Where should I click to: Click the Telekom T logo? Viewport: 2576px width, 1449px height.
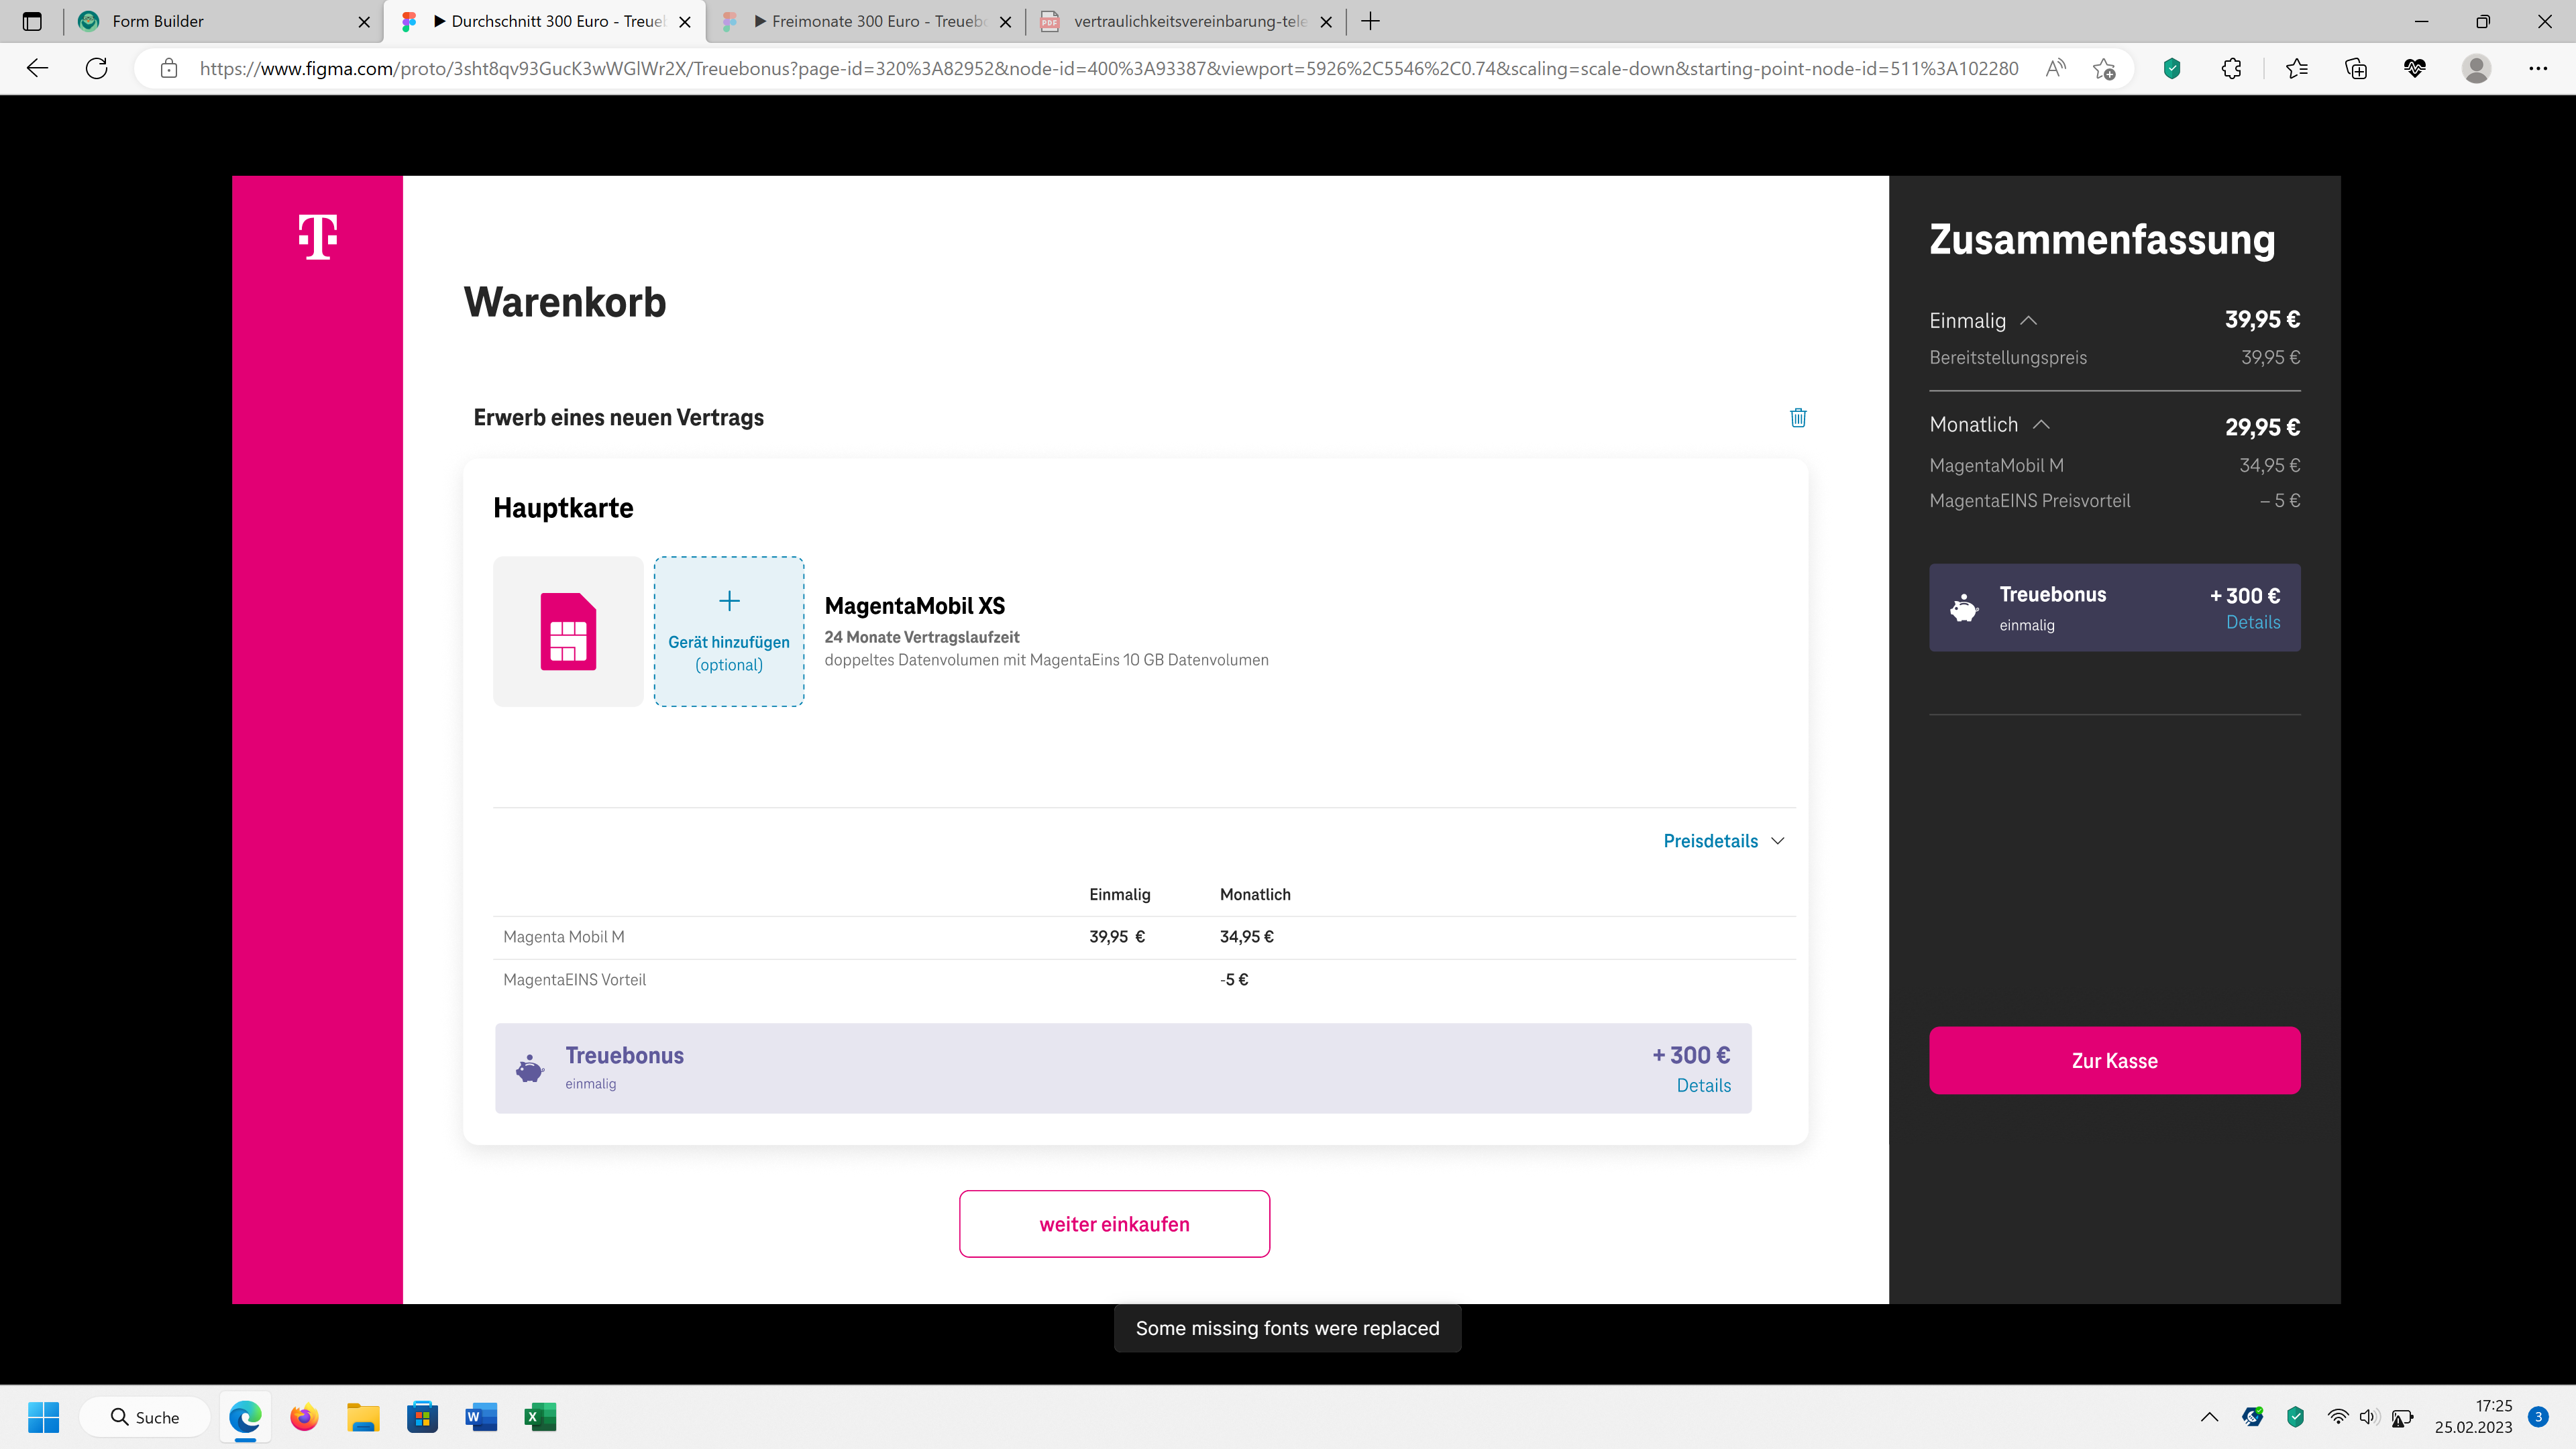318,237
